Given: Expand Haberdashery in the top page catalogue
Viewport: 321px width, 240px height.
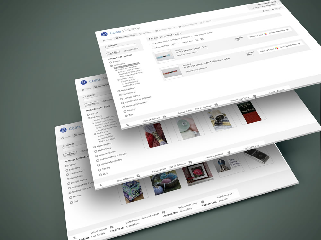Looking at the screenshot, I should click(119, 91).
